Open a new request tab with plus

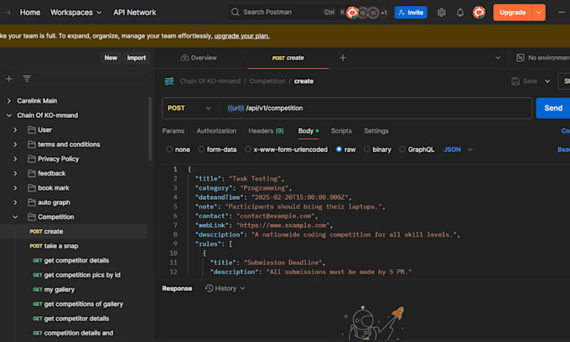point(343,58)
